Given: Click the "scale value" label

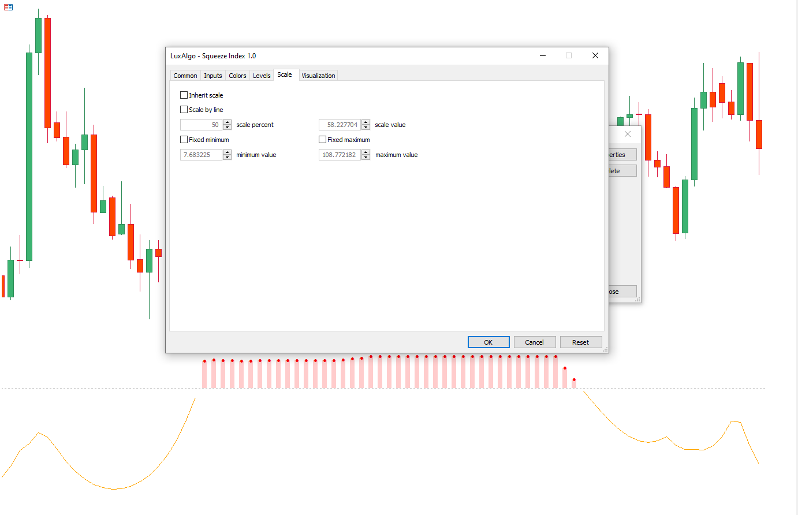Looking at the screenshot, I should 390,125.
